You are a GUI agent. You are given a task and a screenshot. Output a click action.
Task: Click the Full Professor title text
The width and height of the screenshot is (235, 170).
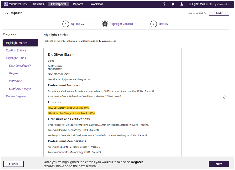pyautogui.click(x=55, y=66)
